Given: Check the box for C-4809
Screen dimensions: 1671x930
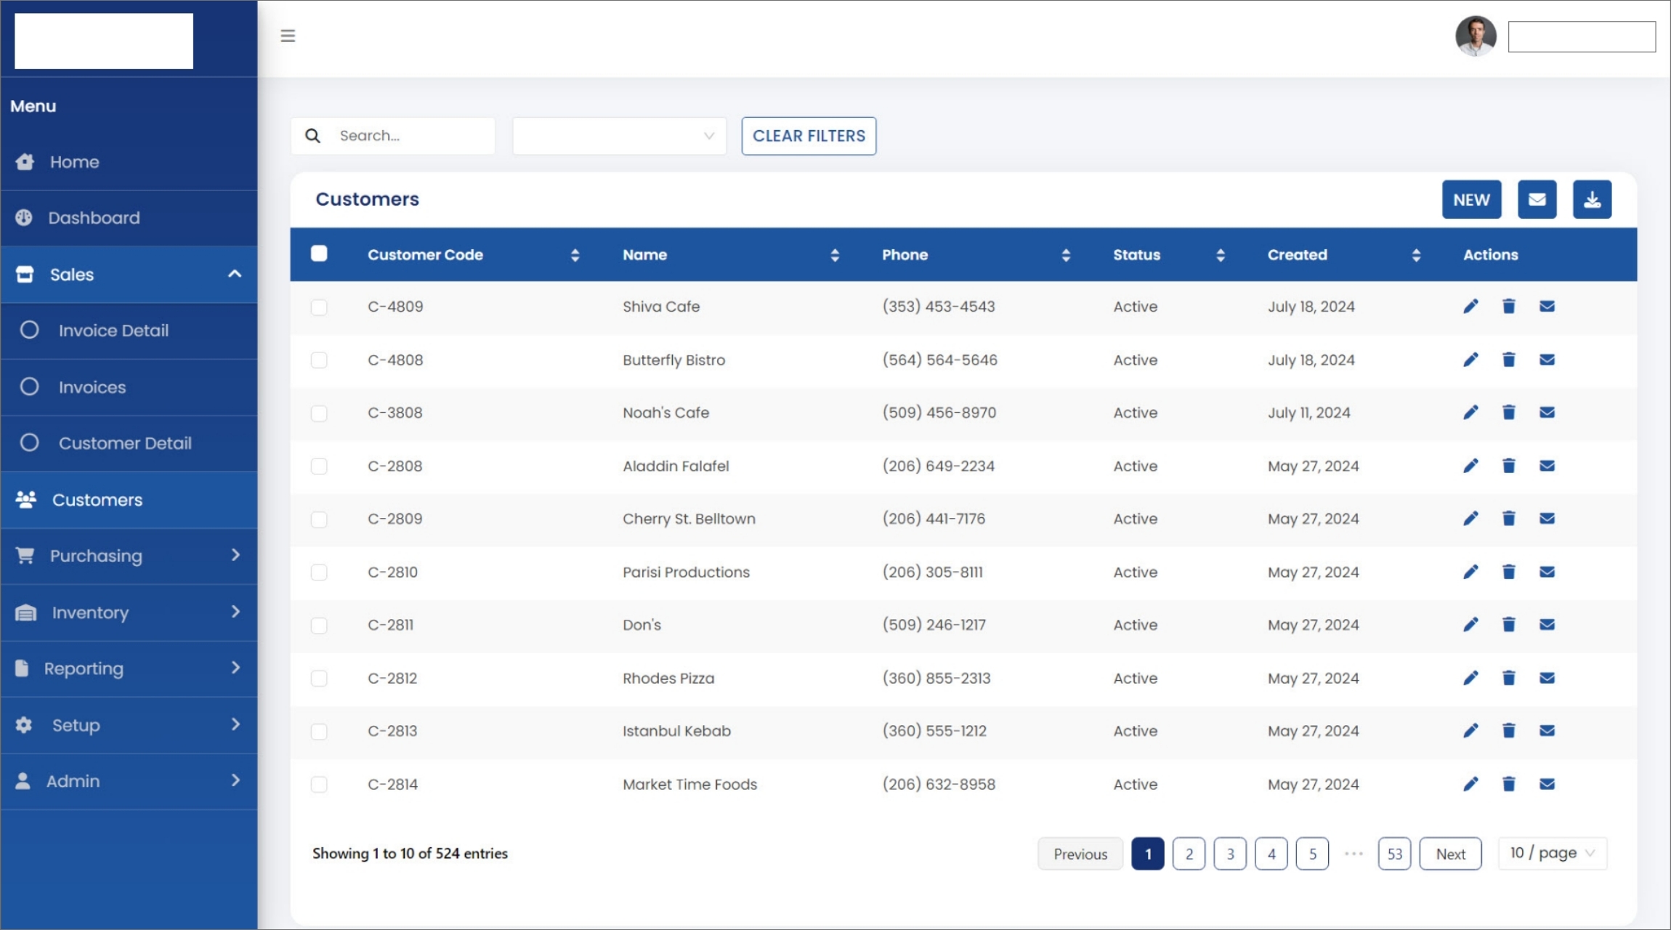Looking at the screenshot, I should click(319, 307).
